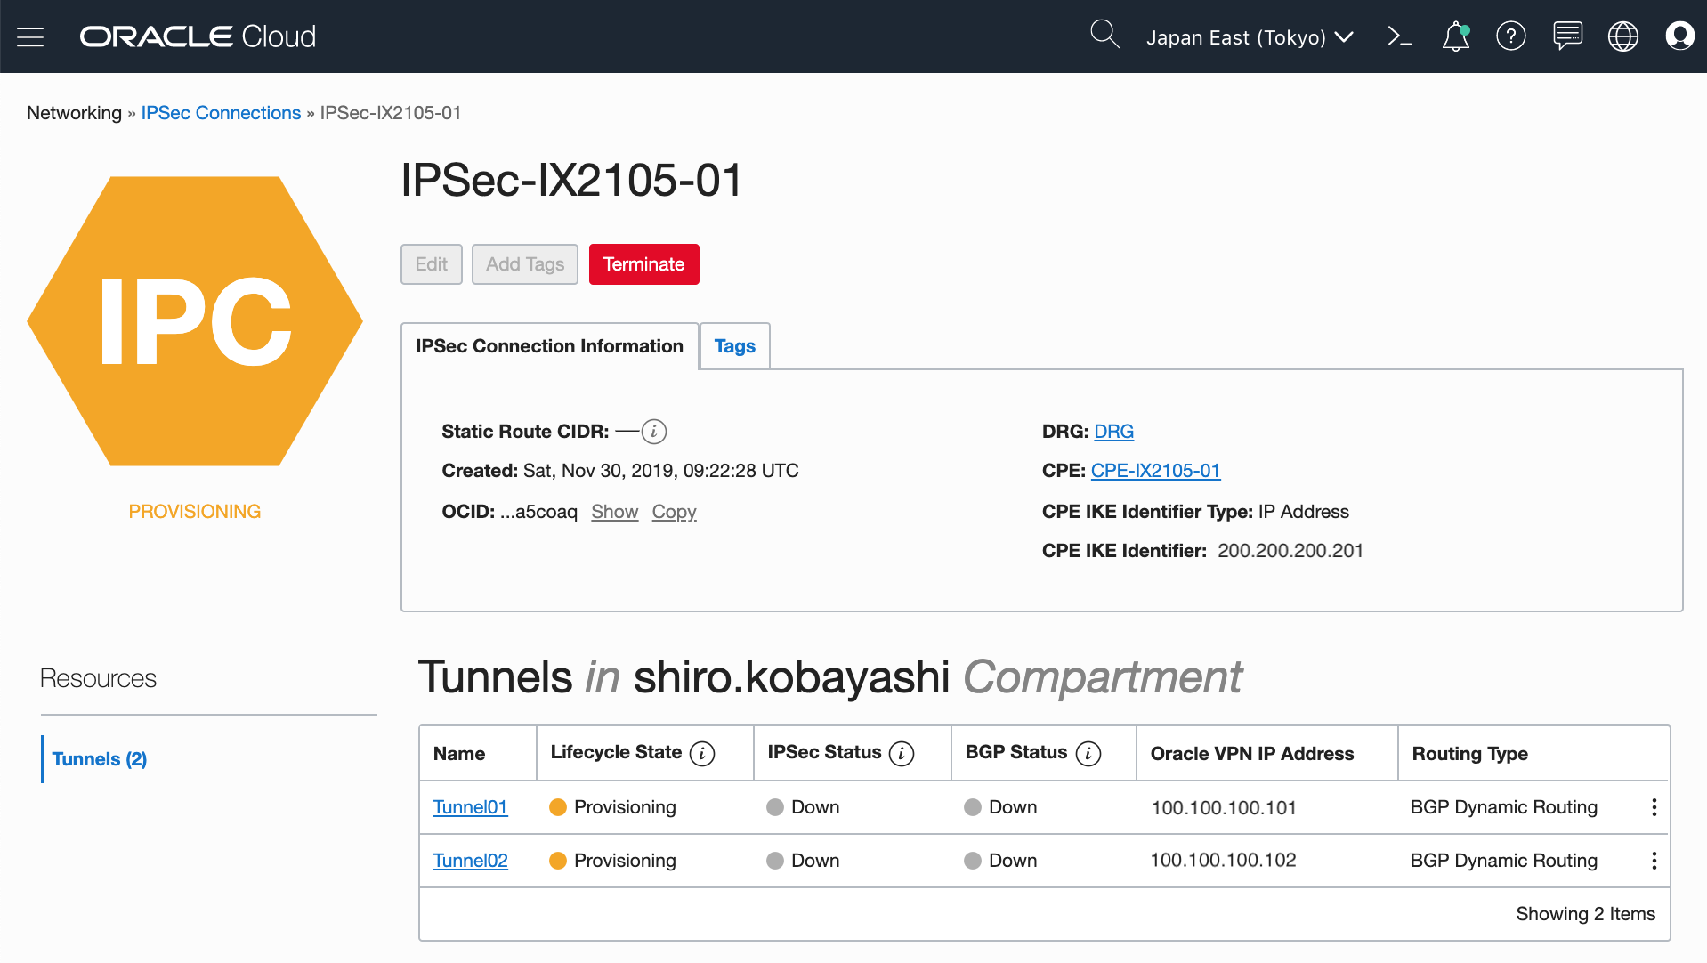Terminate the IPSec connection

pyautogui.click(x=644, y=264)
